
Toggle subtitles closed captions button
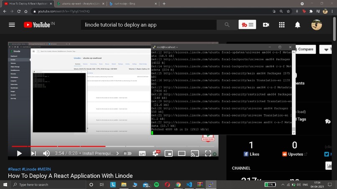(142, 154)
